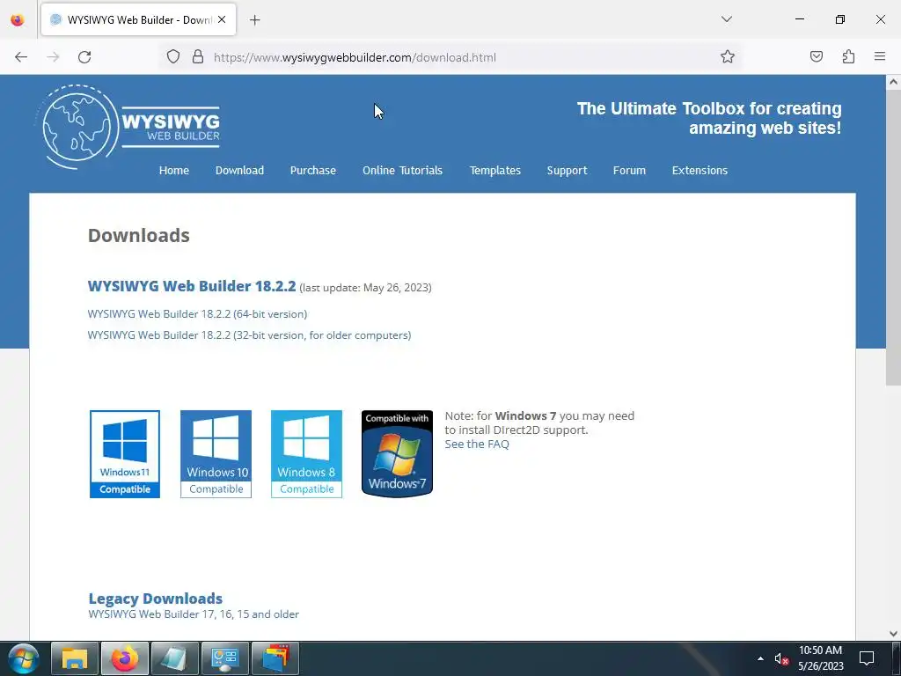Open the tracking protection shield icon
The image size is (901, 676).
click(x=173, y=57)
